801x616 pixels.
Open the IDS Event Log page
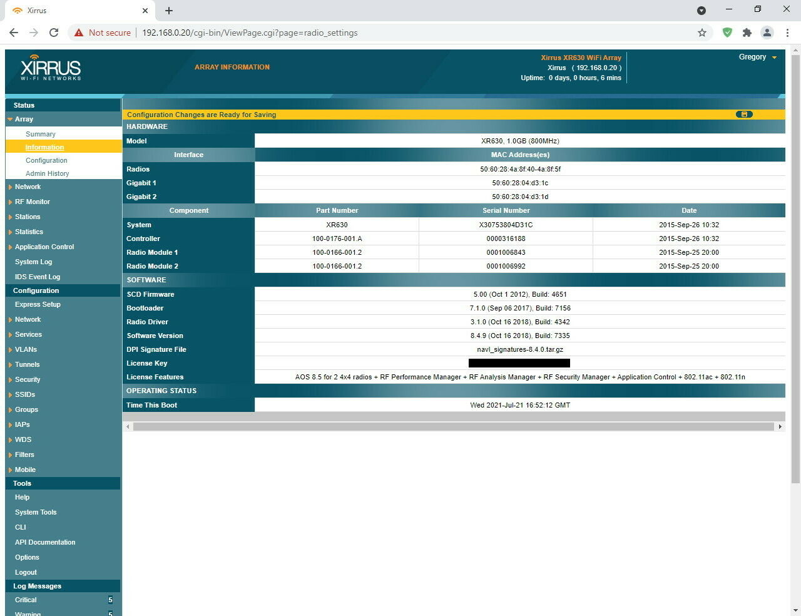38,277
